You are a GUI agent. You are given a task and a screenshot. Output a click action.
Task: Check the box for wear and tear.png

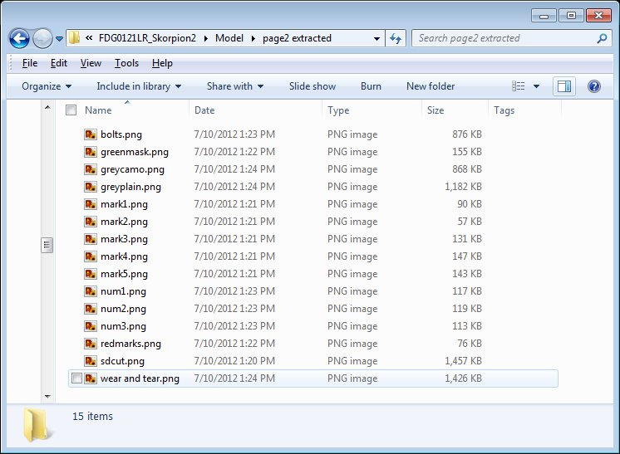pos(77,378)
